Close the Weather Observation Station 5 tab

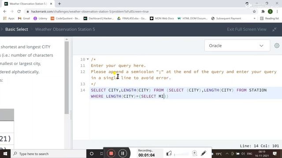pyautogui.click(x=51, y=4)
